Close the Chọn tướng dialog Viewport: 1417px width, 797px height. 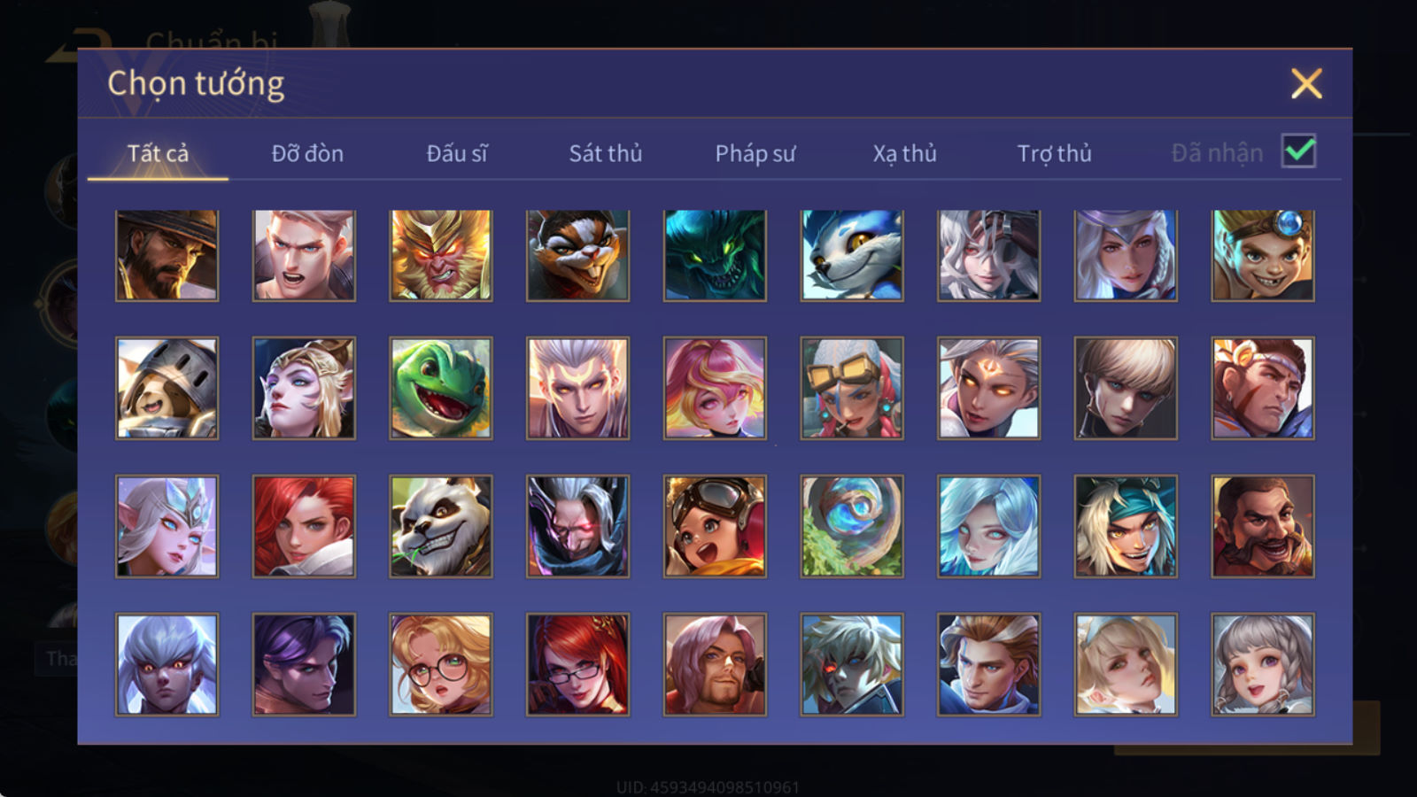1306,83
